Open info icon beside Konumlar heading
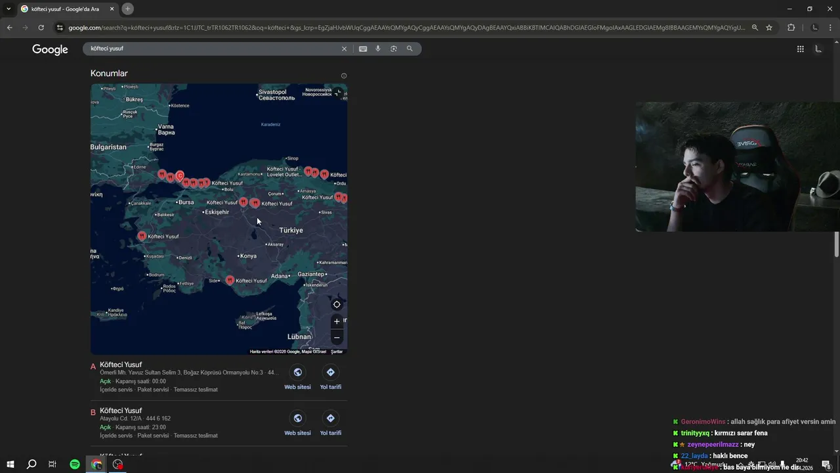Screen dimensions: 840x473 344,76
